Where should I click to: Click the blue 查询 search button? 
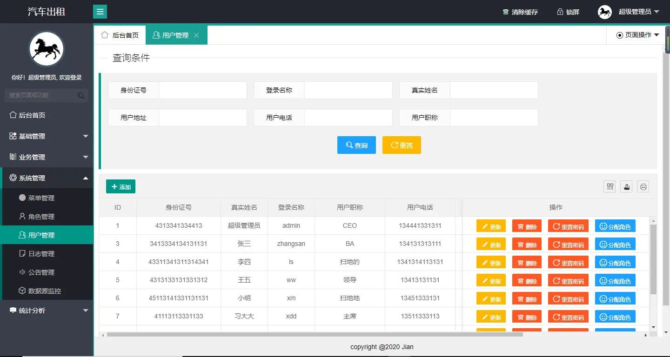(x=356, y=145)
